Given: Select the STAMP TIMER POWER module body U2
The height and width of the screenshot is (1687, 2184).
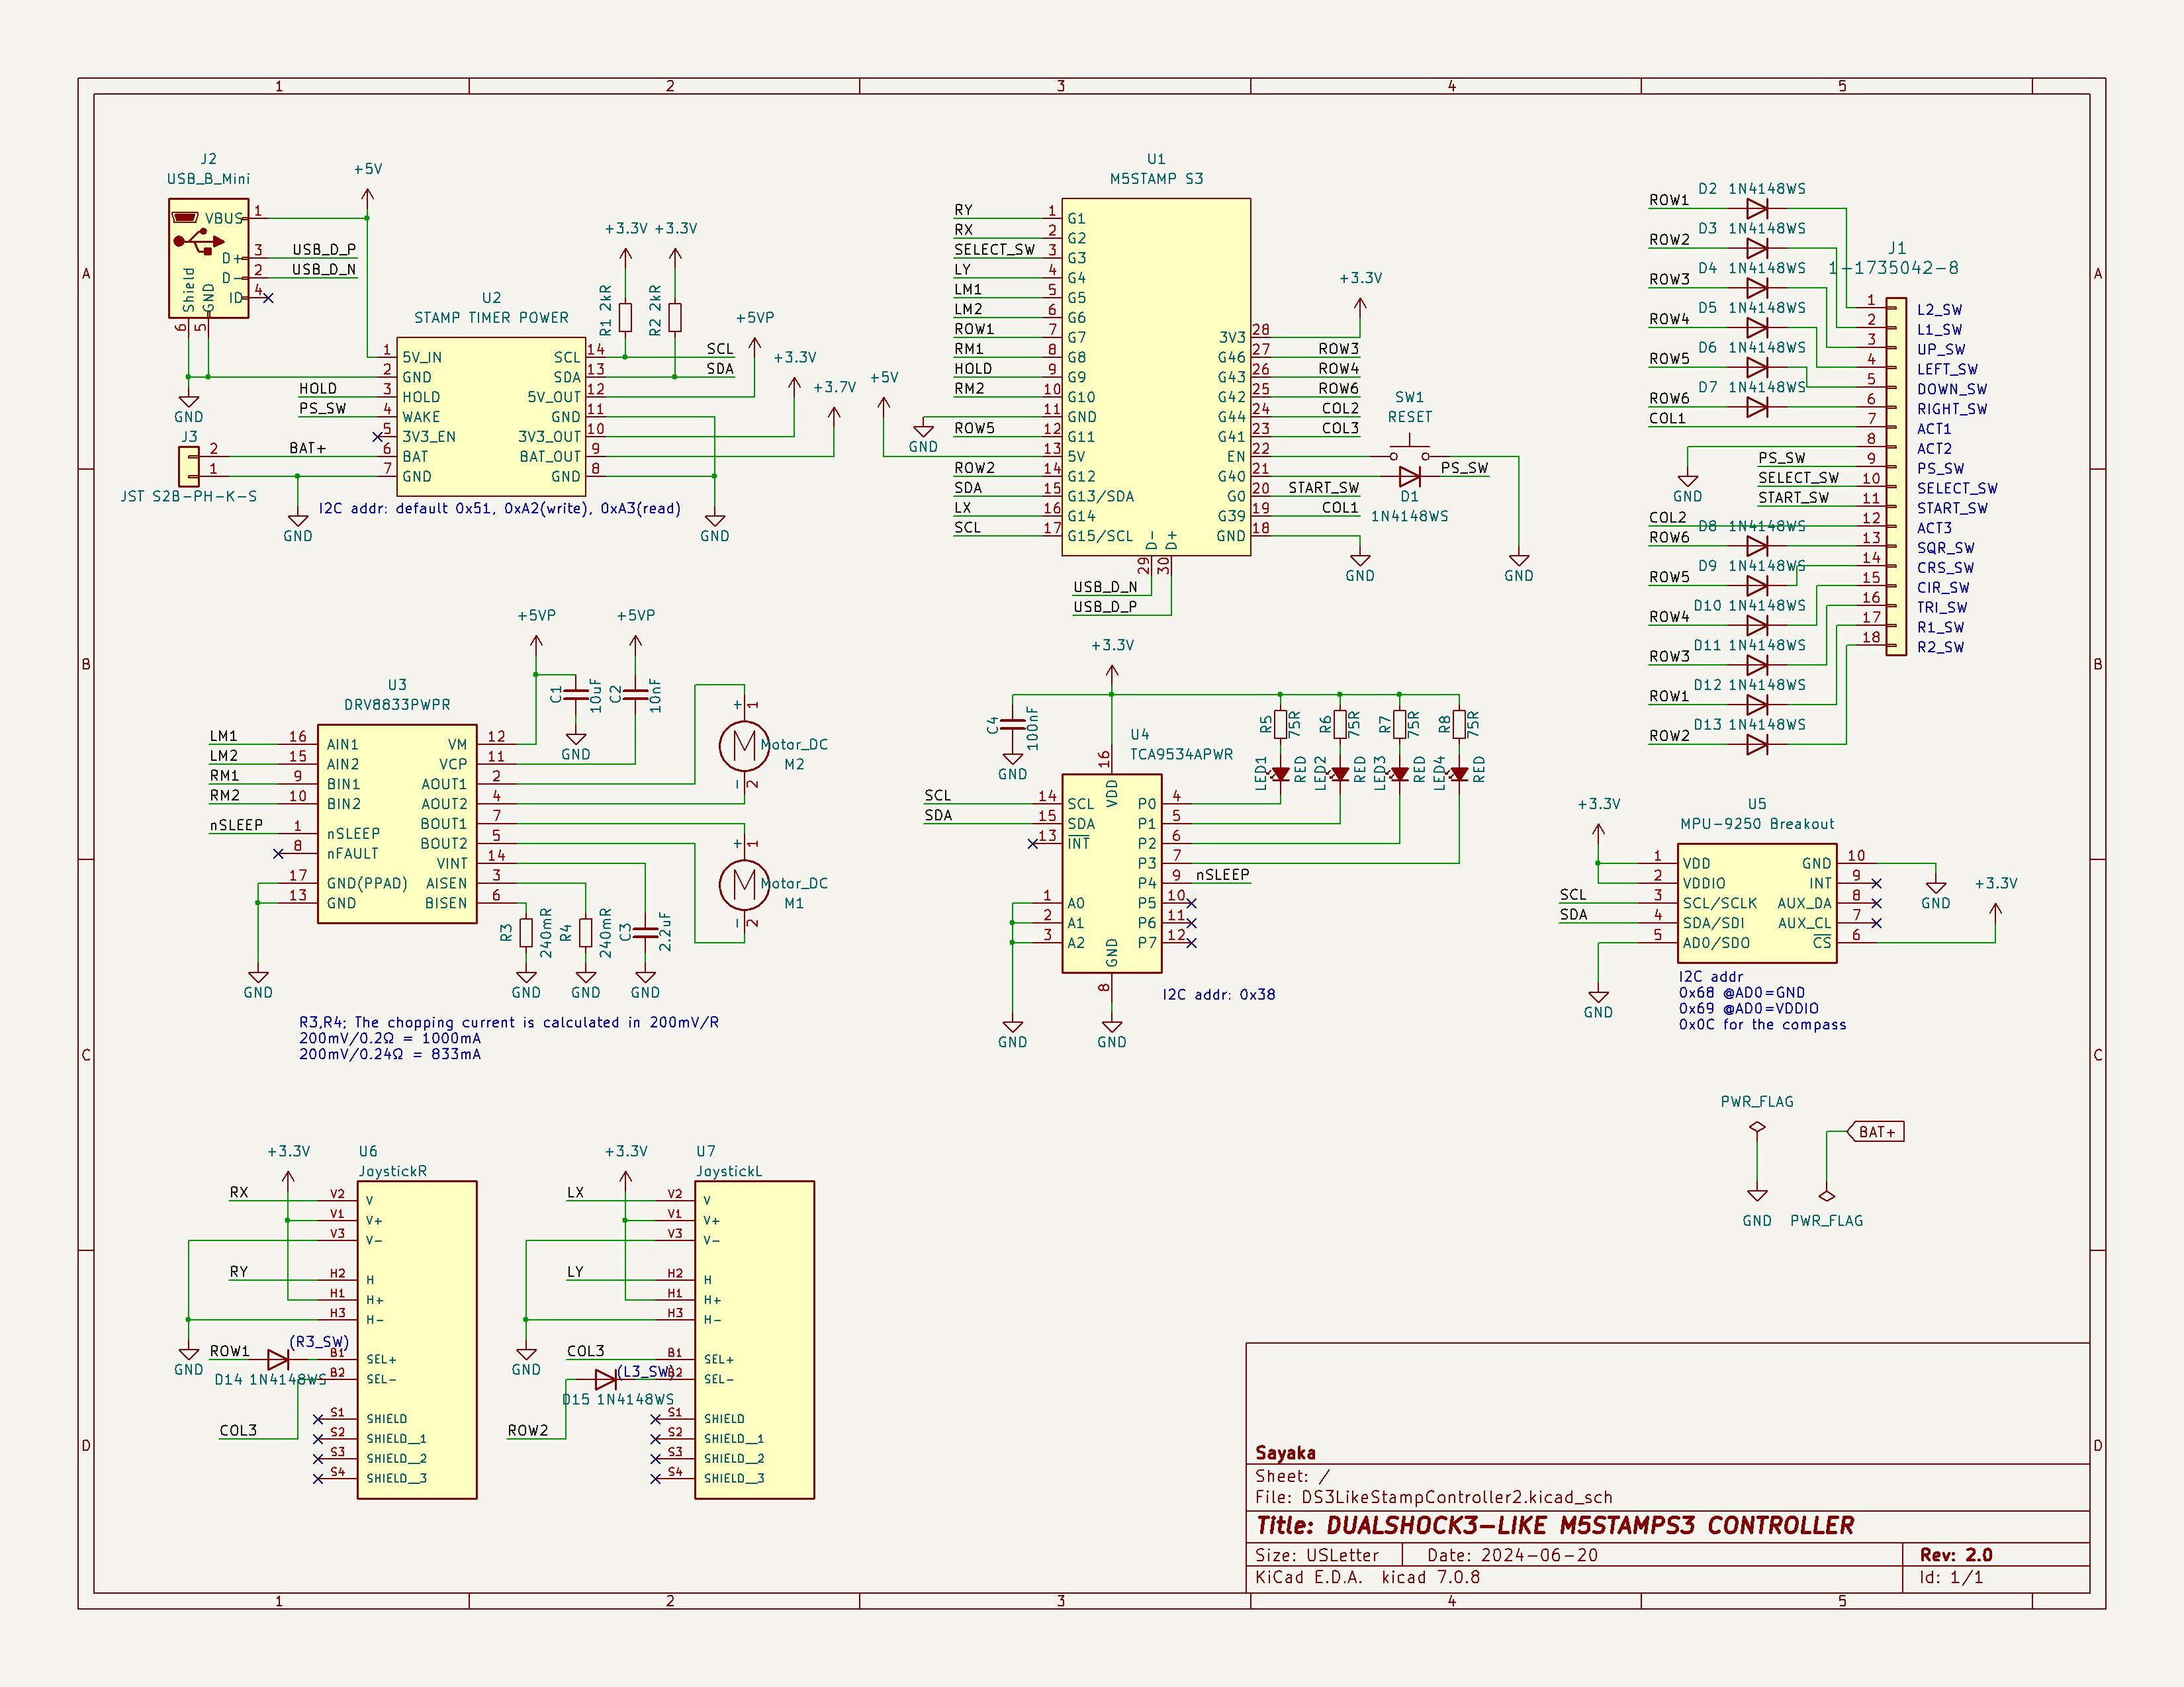Looking at the screenshot, I should [491, 417].
